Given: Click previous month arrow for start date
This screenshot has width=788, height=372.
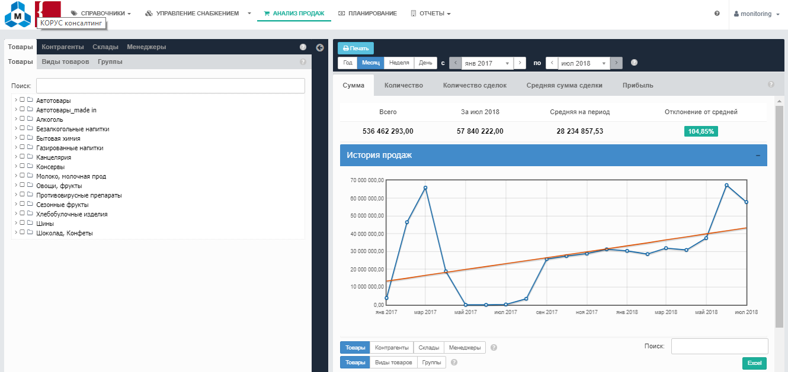Looking at the screenshot, I should [455, 63].
